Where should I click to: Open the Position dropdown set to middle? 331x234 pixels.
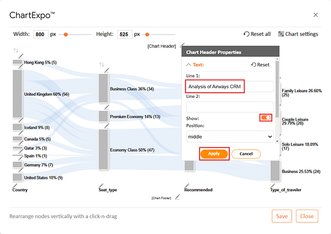(230, 137)
